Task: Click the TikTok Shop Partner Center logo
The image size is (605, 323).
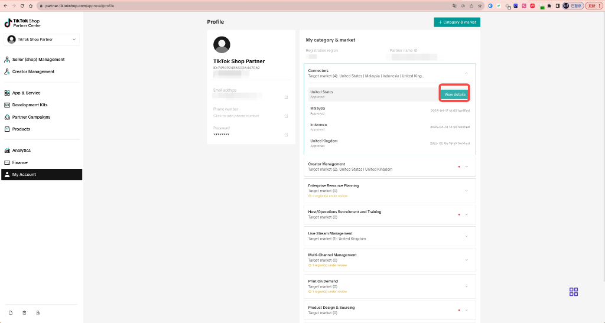Action: [x=22, y=23]
